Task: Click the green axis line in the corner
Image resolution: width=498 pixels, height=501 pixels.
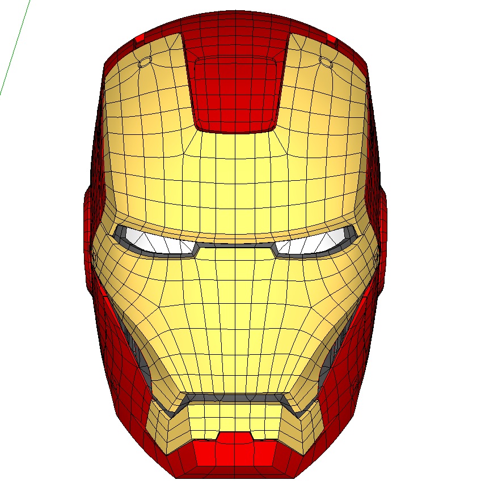Action: (14, 47)
